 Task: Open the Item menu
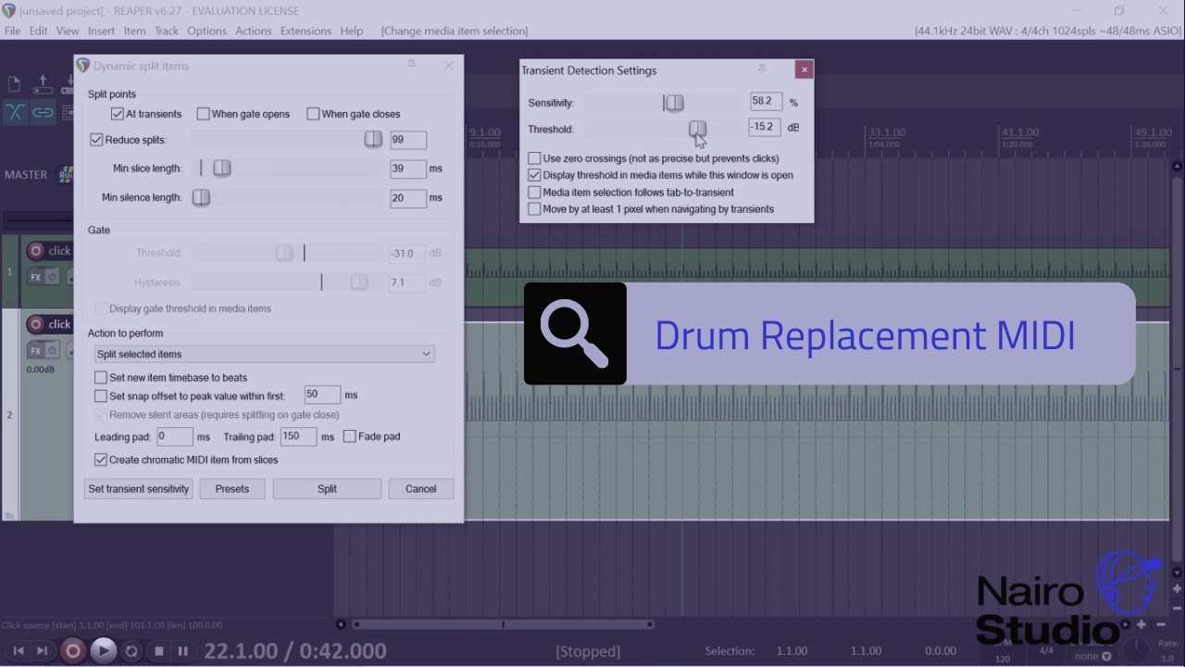[135, 31]
